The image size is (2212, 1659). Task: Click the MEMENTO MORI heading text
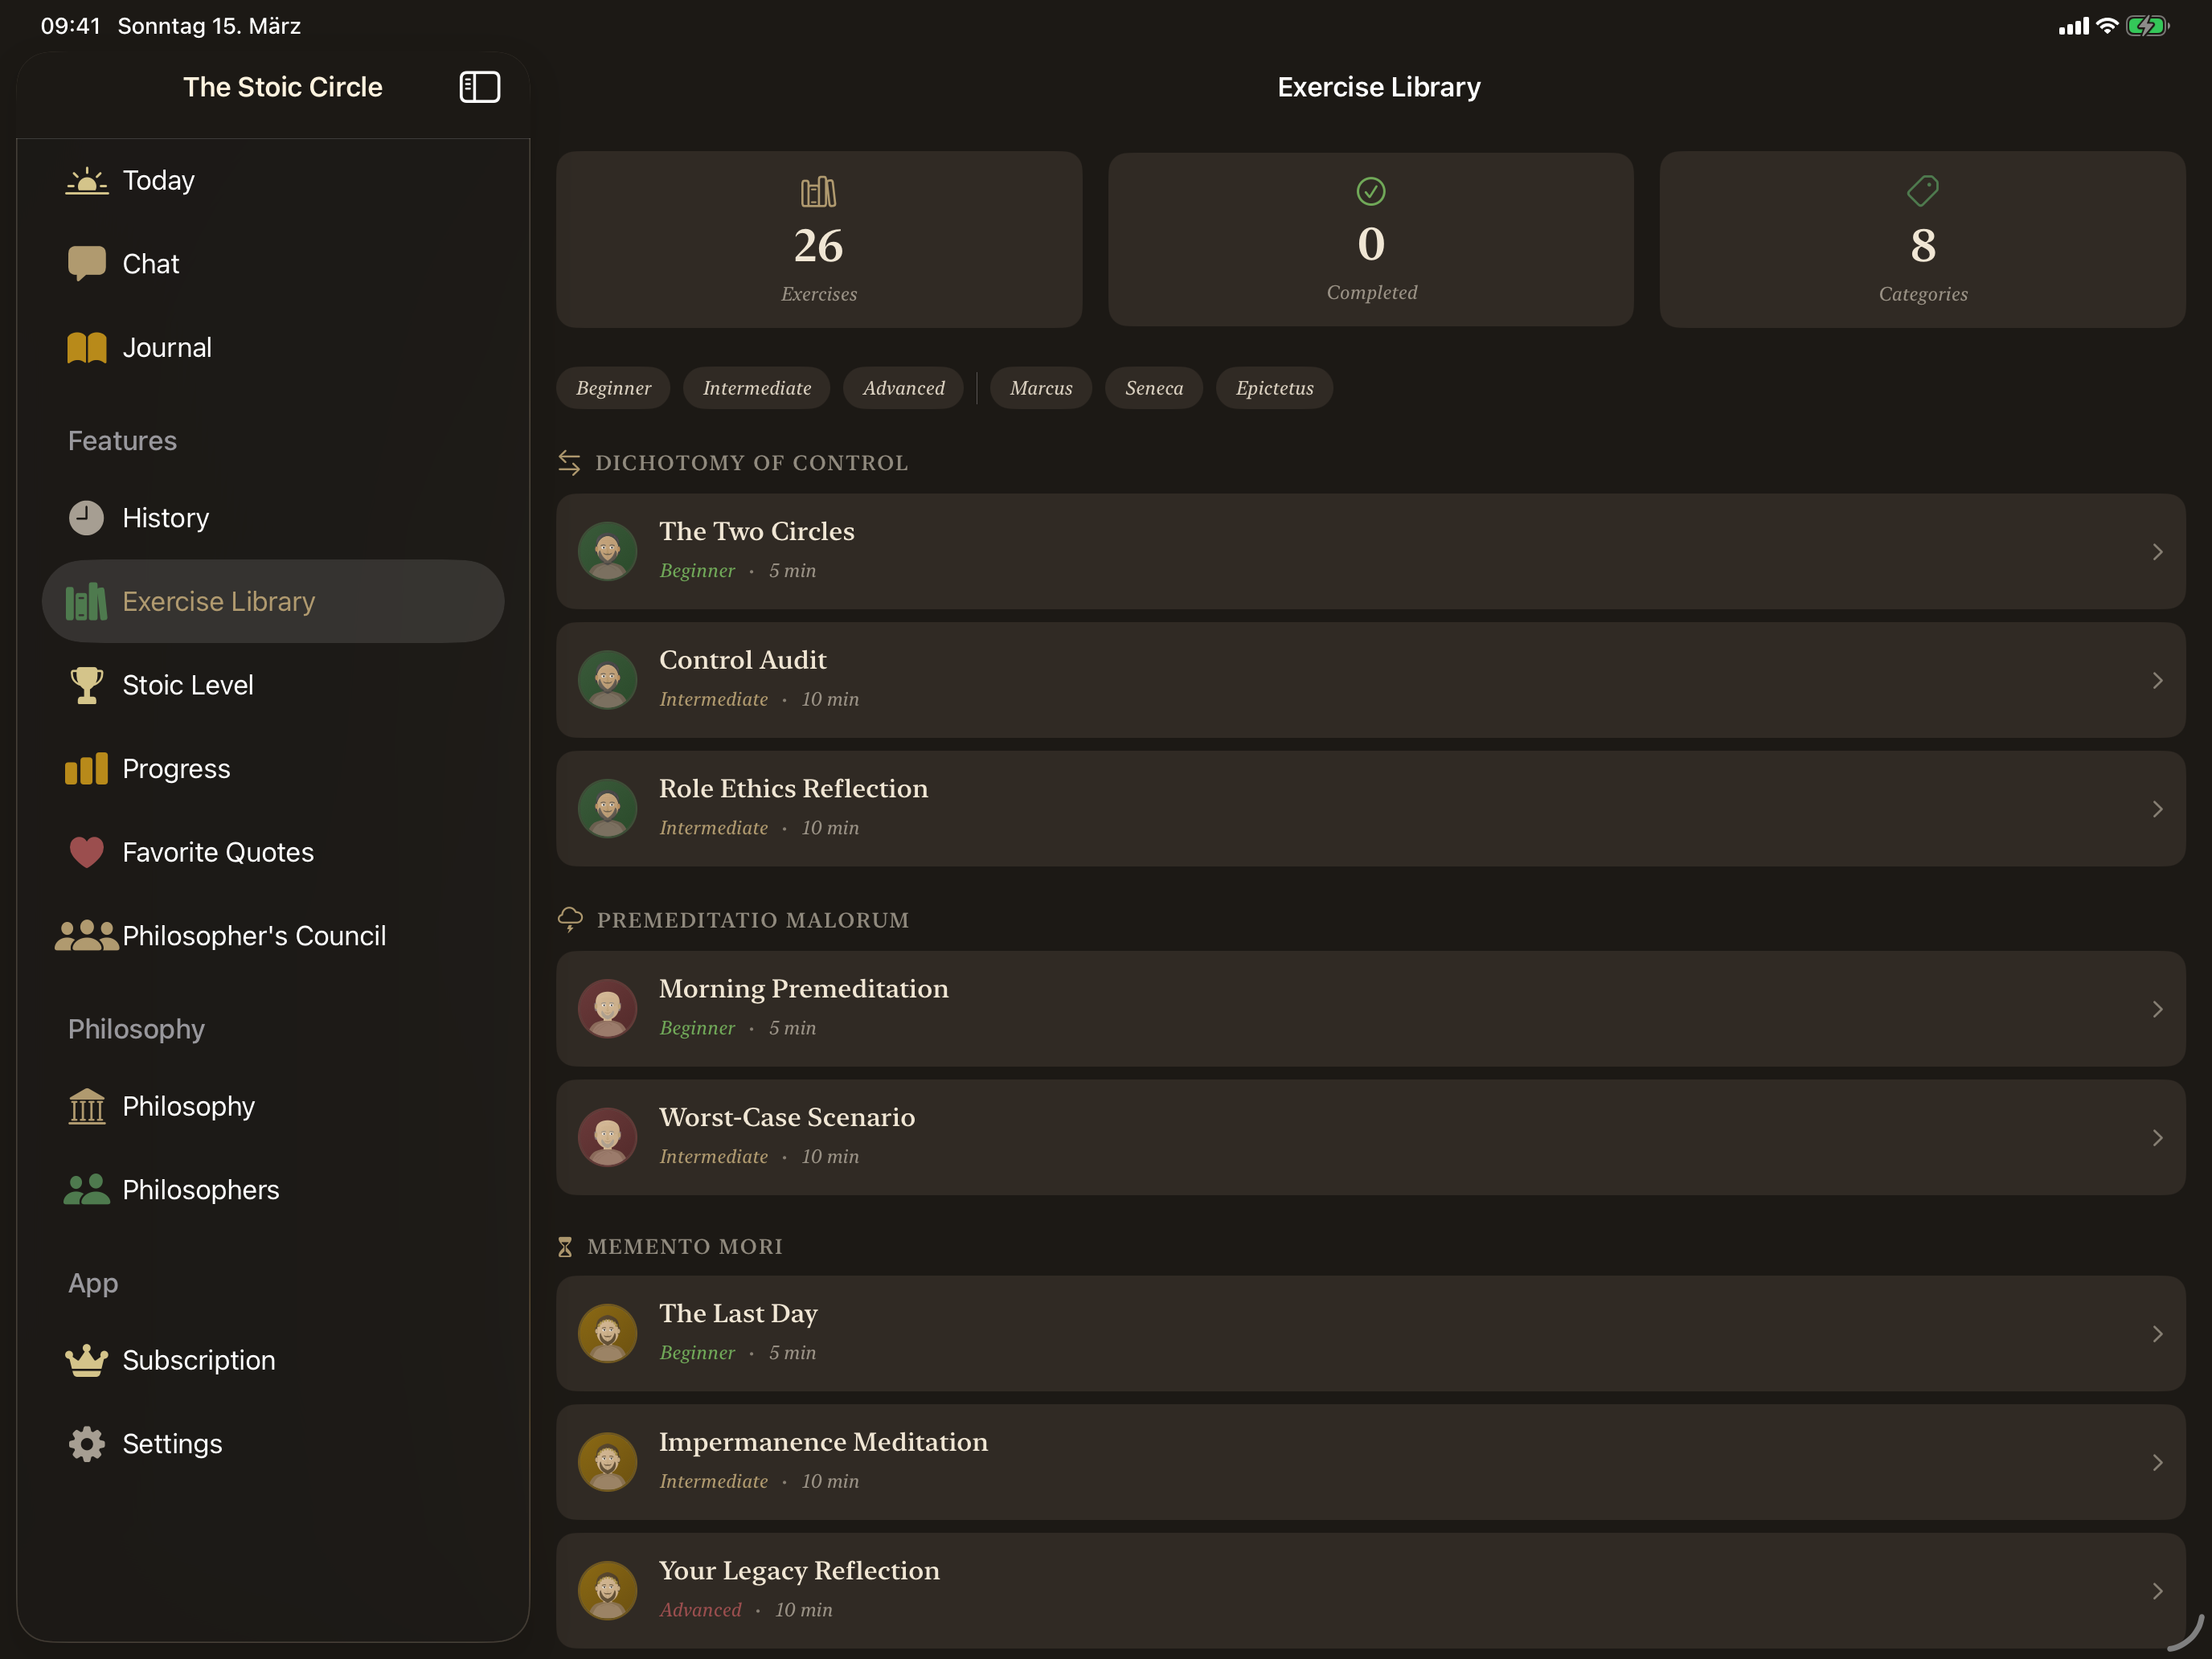point(685,1247)
